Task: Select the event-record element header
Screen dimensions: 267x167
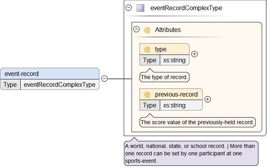Action: click(x=50, y=74)
